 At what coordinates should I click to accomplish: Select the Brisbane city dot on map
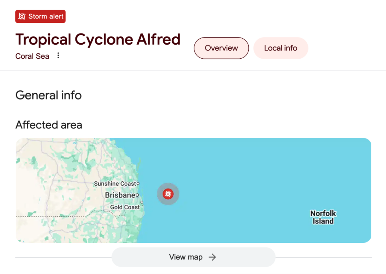137,195
